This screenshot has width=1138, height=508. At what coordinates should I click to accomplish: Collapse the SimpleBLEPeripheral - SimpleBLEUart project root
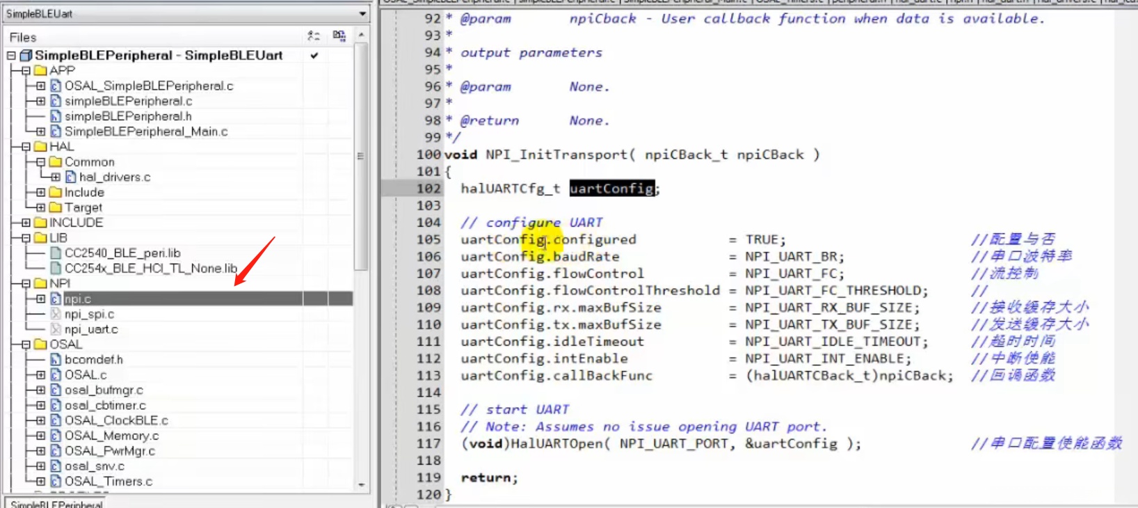(11, 55)
